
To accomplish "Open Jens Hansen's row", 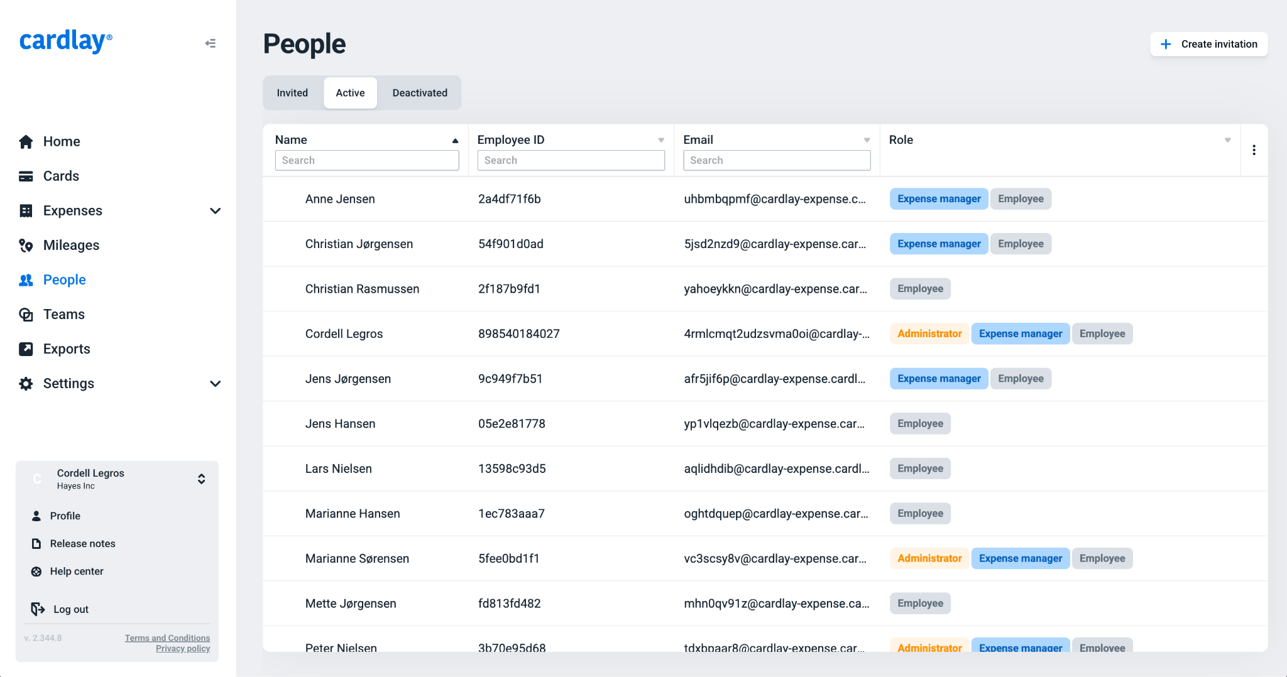I will click(x=765, y=424).
